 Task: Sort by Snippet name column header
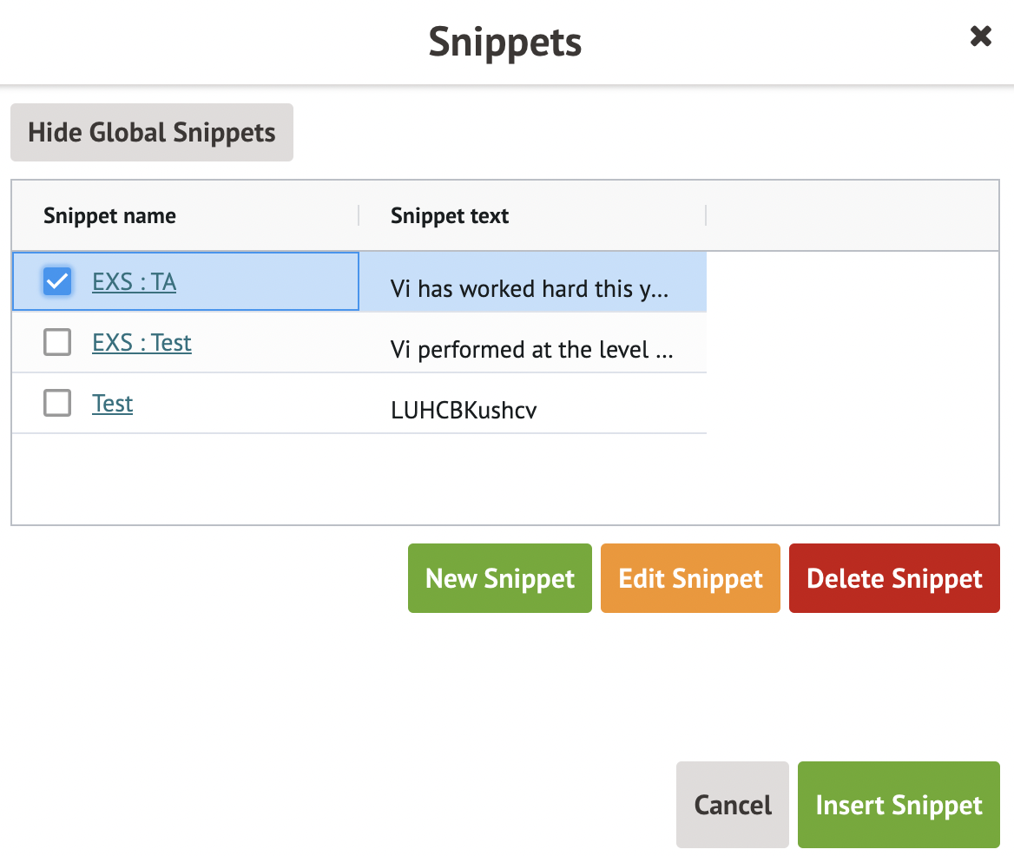tap(109, 216)
